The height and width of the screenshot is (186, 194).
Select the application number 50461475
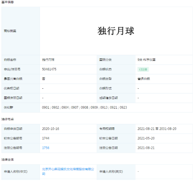(49, 69)
